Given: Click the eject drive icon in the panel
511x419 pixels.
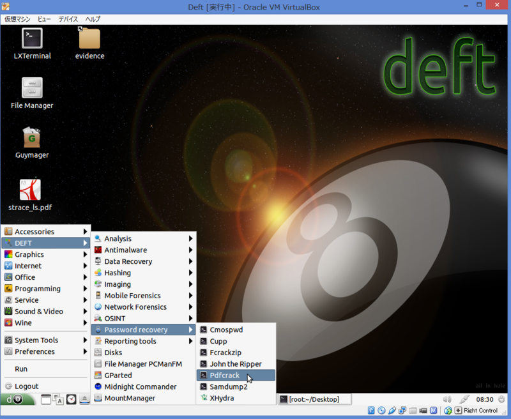Looking at the screenshot, I should [84, 399].
